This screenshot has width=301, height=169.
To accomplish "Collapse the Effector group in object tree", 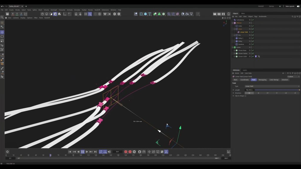I will tap(233, 23).
